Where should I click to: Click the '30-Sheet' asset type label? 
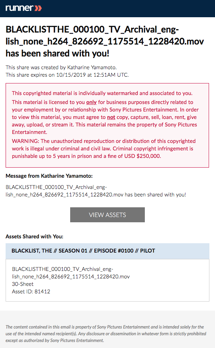pos(23,284)
